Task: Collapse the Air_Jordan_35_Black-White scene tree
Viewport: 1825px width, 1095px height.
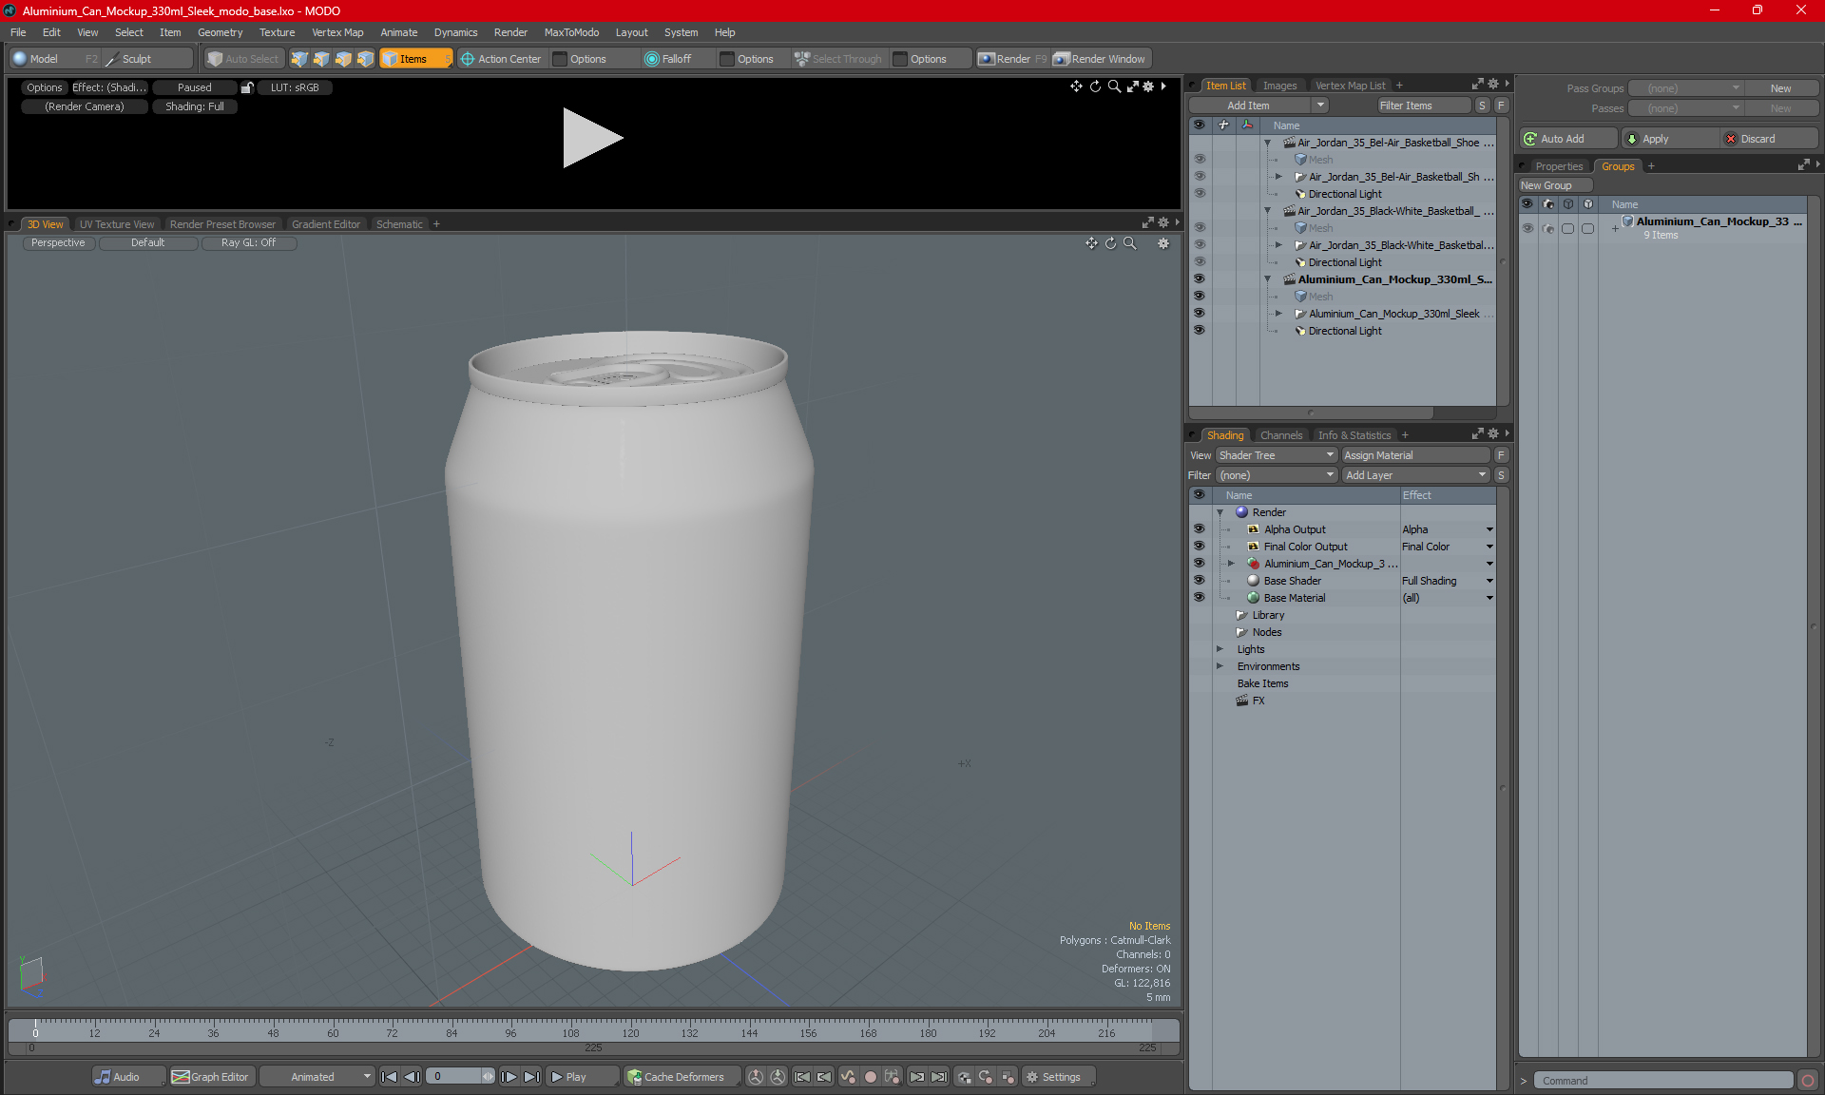Action: 1267,211
